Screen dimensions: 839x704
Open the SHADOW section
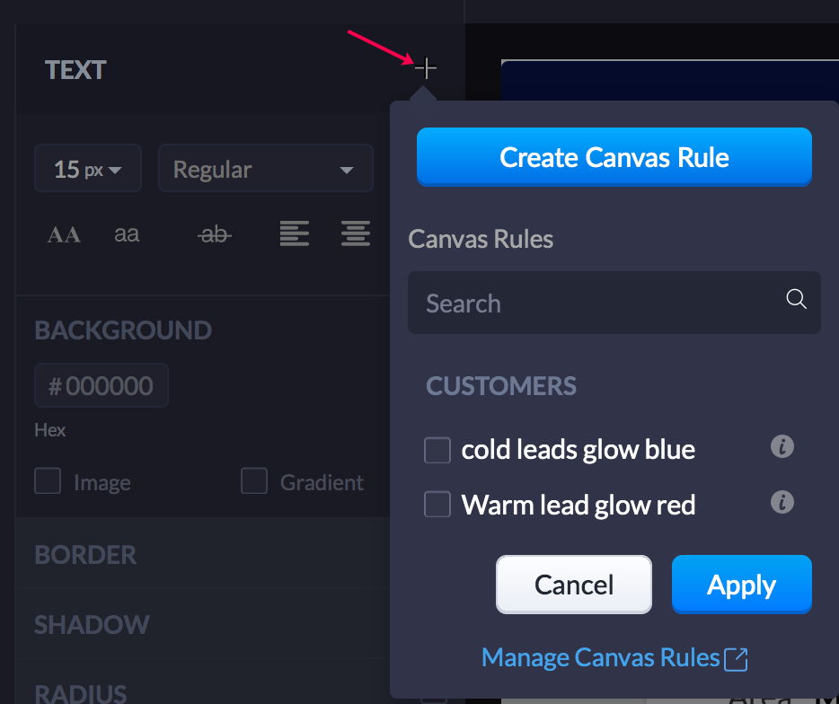(92, 624)
